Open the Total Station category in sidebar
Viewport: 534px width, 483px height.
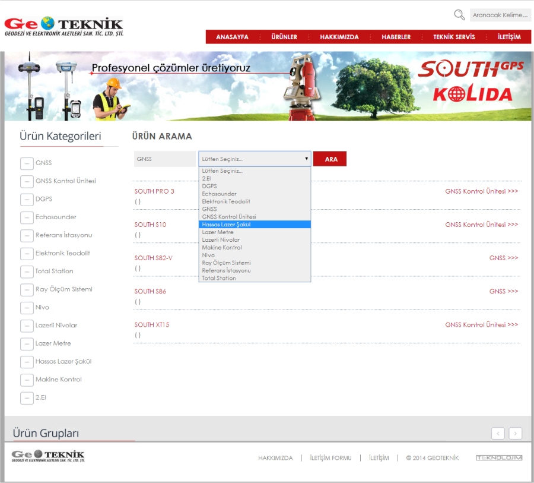pyautogui.click(x=54, y=271)
